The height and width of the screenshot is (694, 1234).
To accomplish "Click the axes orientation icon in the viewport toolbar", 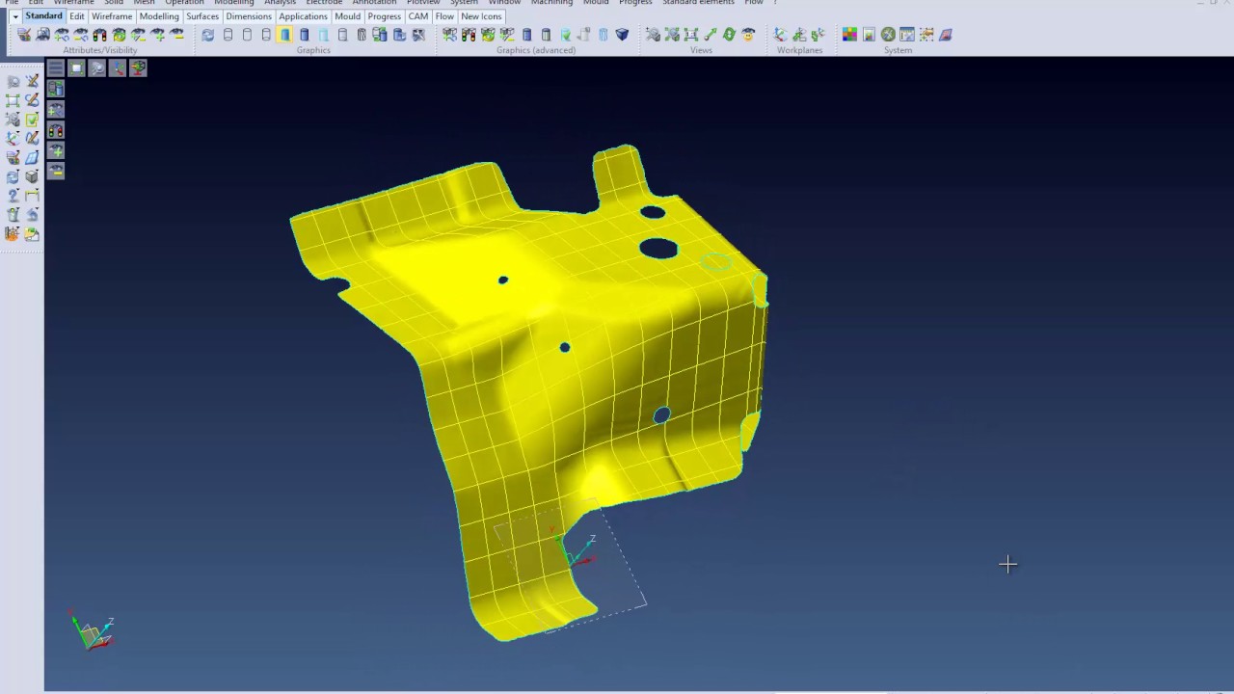I will [118, 67].
